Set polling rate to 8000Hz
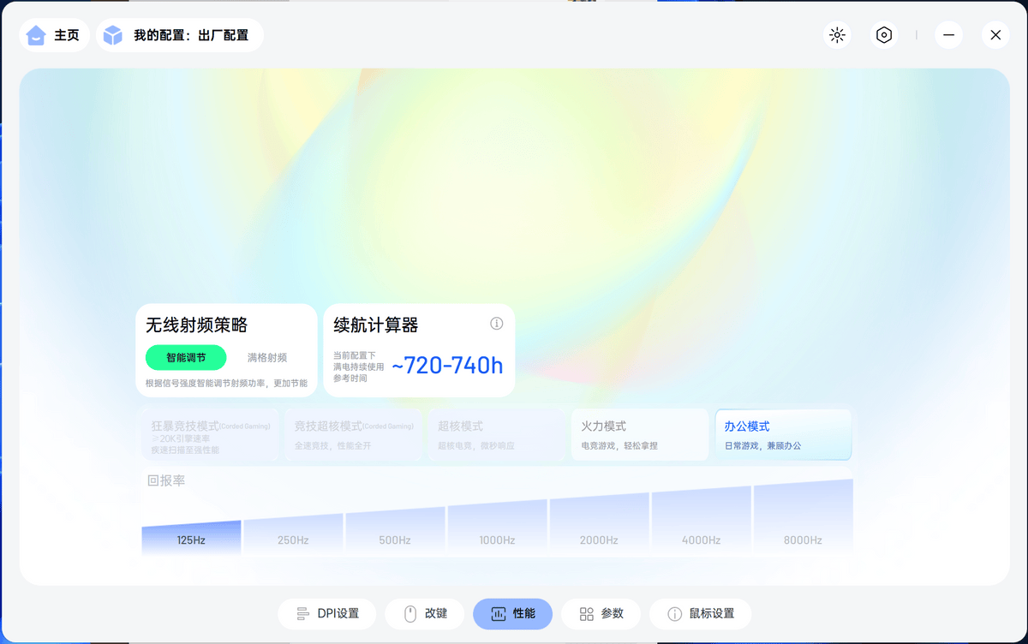Image resolution: width=1028 pixels, height=644 pixels. (x=803, y=518)
